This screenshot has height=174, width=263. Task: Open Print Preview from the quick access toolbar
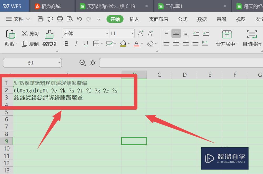tap(70, 19)
